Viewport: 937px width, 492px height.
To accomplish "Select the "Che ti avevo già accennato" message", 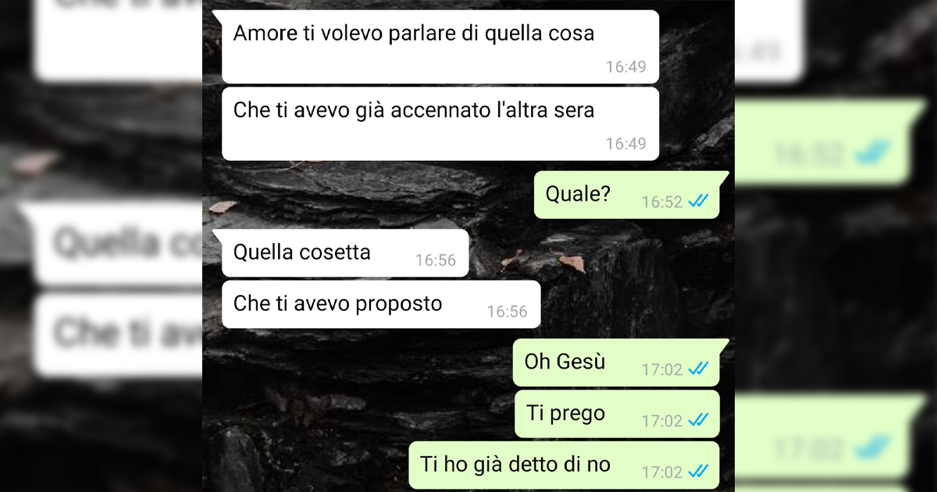I will (x=440, y=123).
